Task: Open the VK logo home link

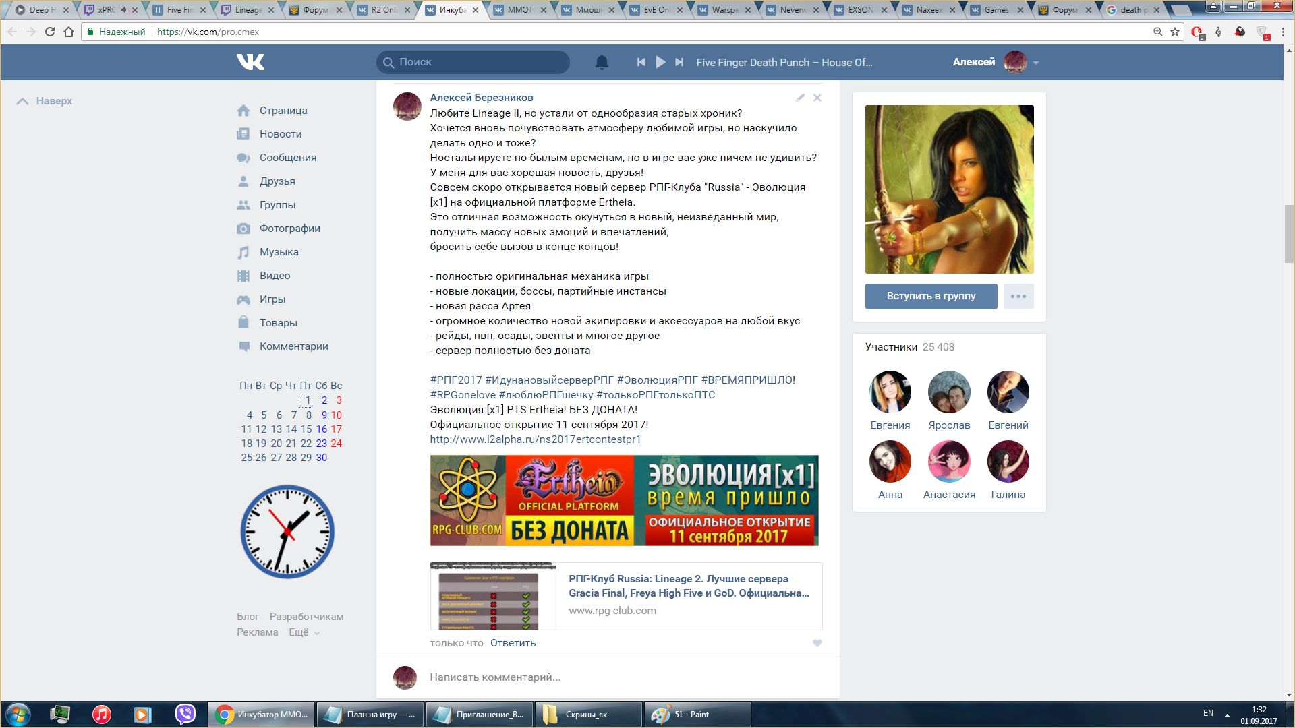Action: pyautogui.click(x=250, y=62)
